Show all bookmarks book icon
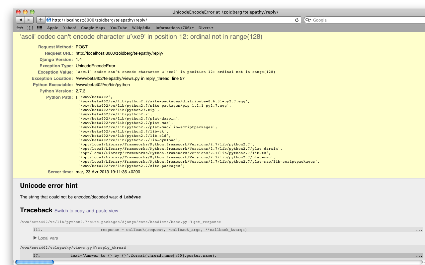 [30, 28]
